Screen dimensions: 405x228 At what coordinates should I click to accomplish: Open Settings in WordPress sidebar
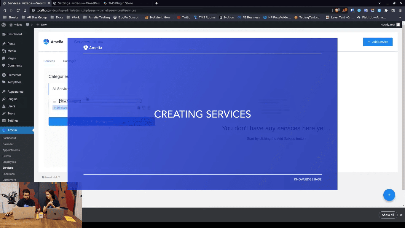tap(13, 121)
